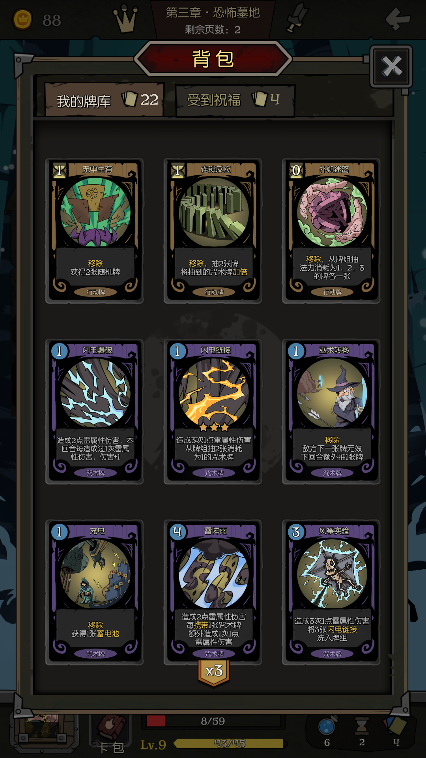Screen dimensions: 426x758
Task: Click the sword icon in header
Action: tap(297, 17)
